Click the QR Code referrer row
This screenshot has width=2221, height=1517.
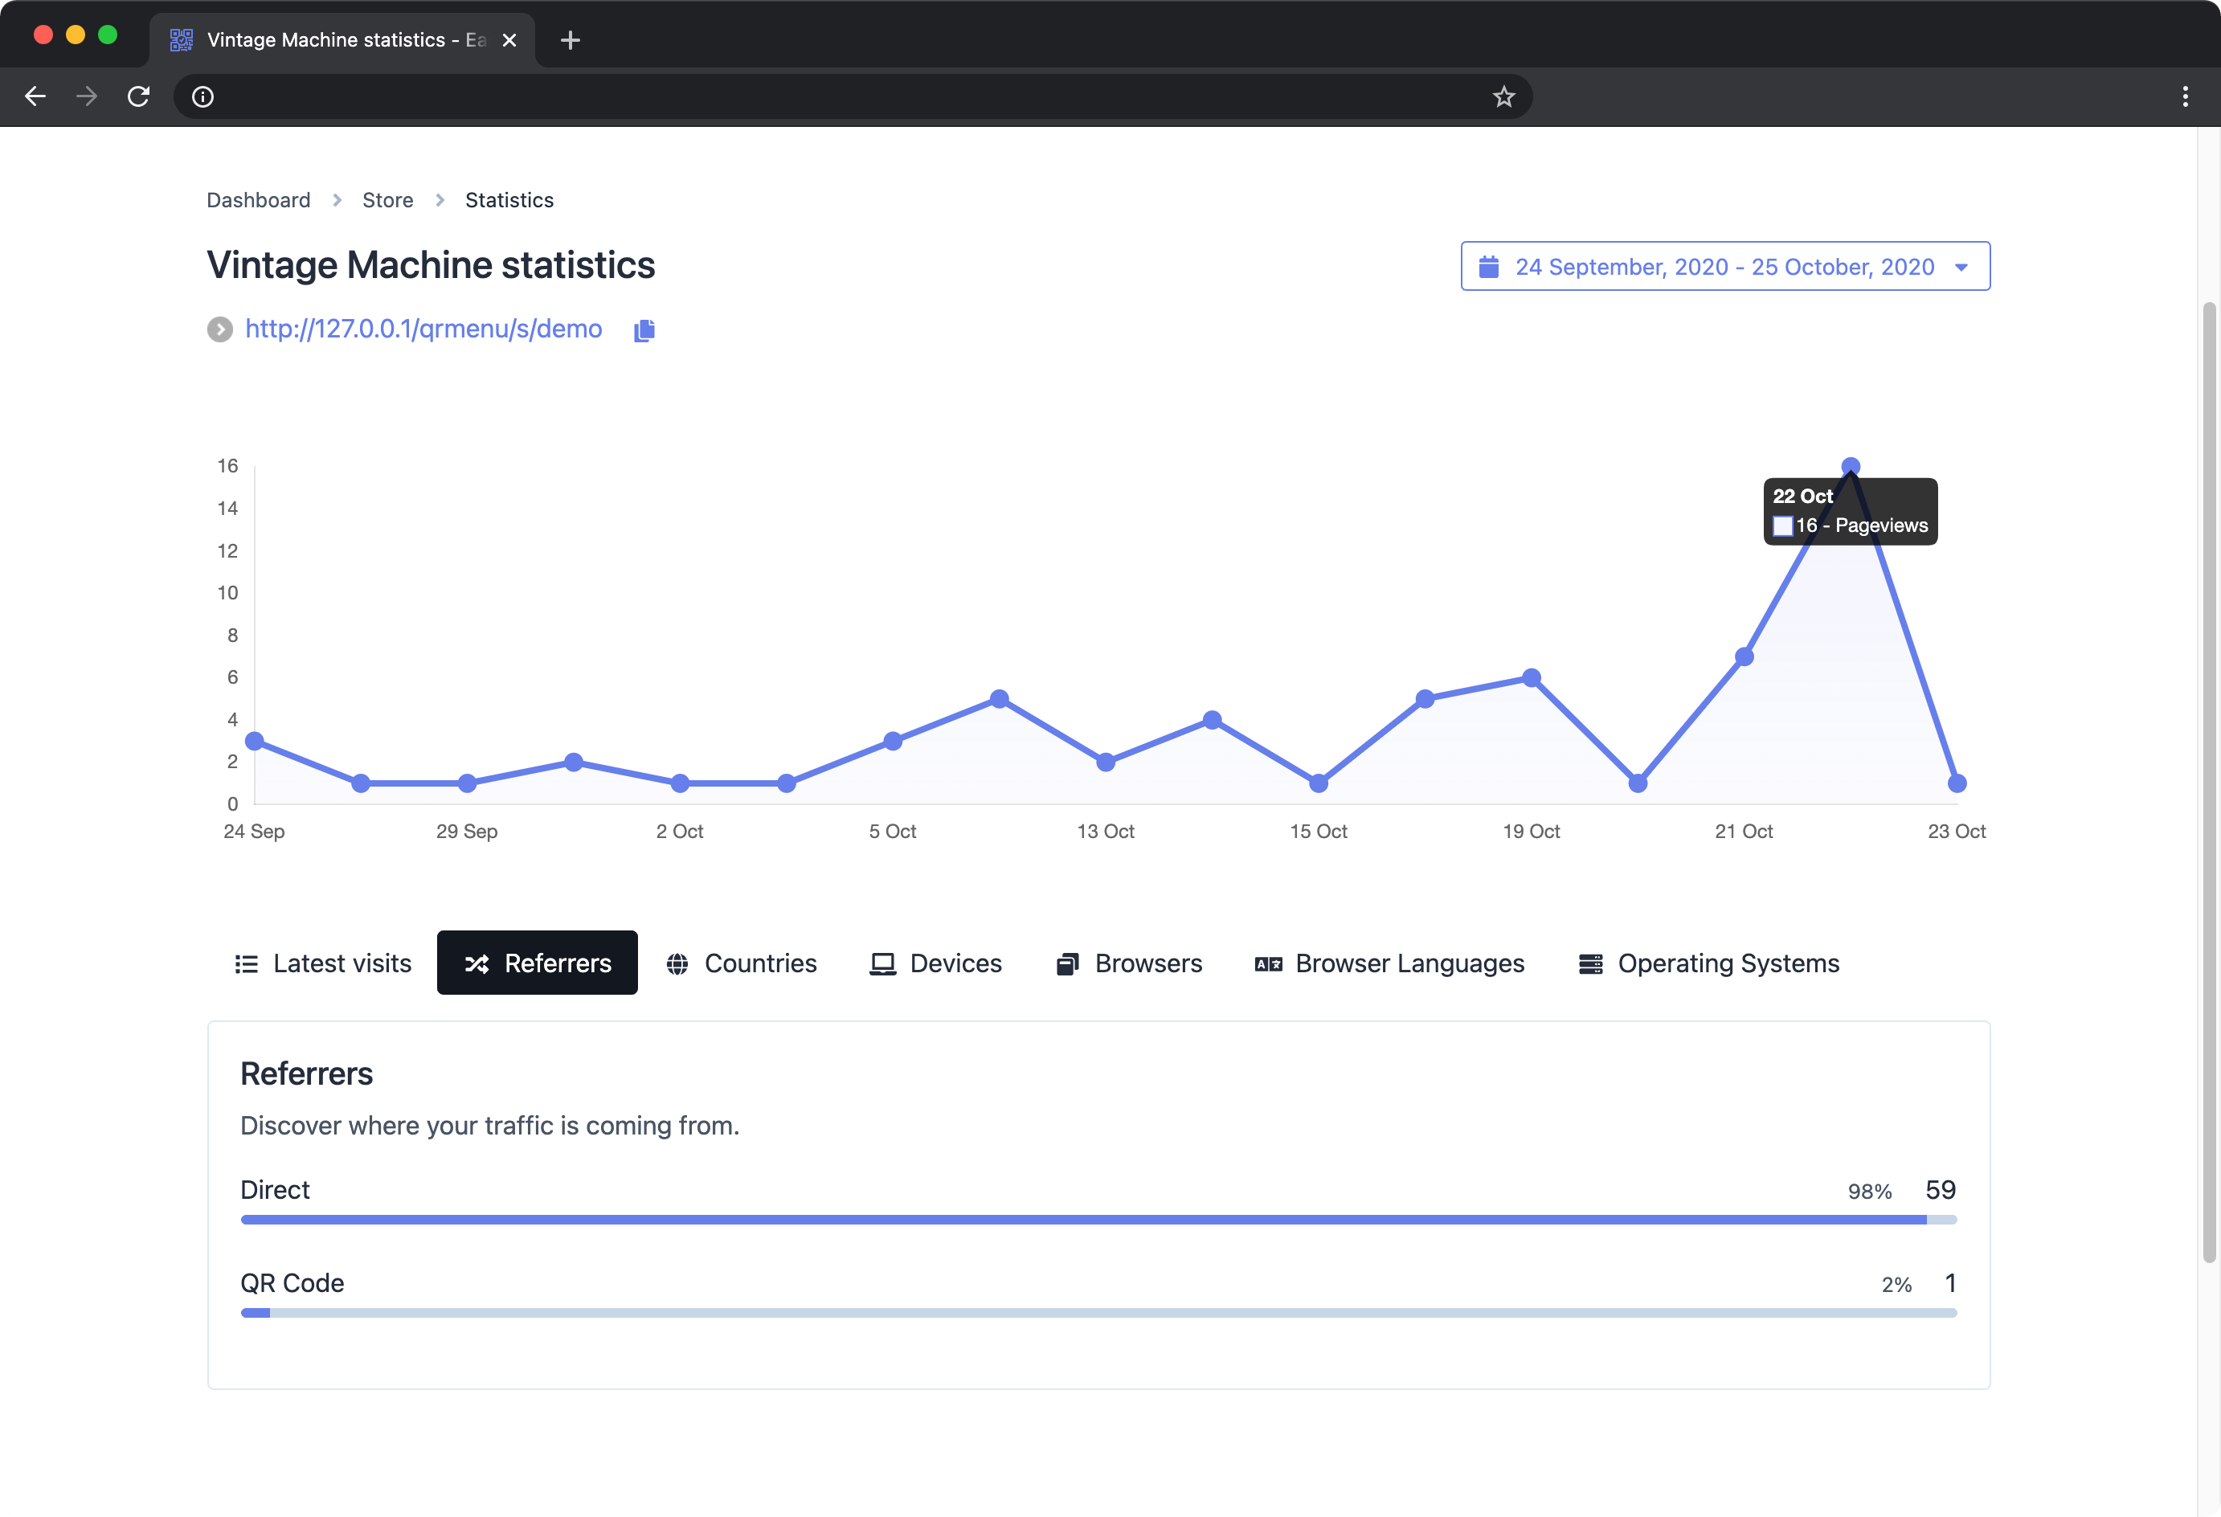[1097, 1282]
